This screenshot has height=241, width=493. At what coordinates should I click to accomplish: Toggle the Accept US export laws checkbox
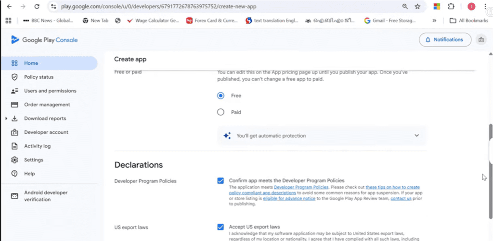pos(221,227)
